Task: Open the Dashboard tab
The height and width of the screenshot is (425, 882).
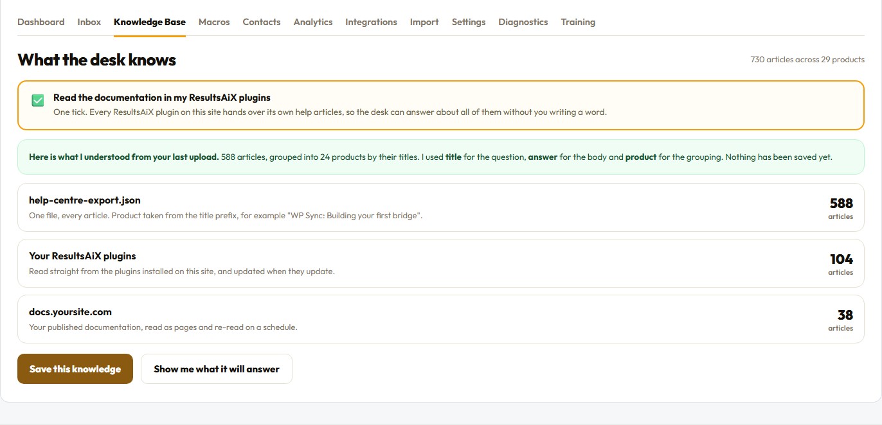Action: click(x=40, y=22)
